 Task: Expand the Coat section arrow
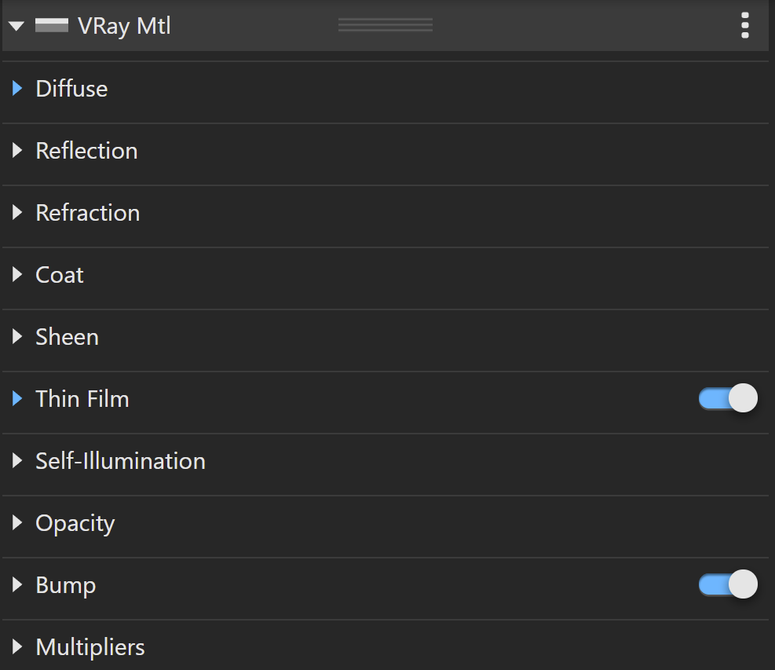tap(17, 274)
